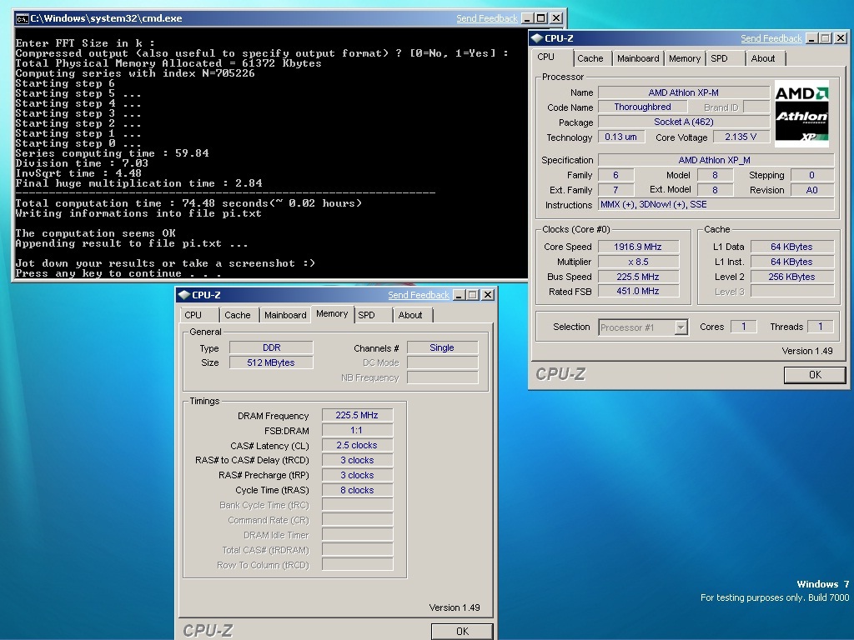This screenshot has height=640, width=854.
Task: Click the AMD Athlon XP logo
Action: (x=801, y=113)
